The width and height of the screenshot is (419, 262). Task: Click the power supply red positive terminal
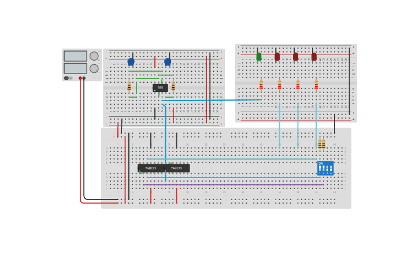coord(80,78)
